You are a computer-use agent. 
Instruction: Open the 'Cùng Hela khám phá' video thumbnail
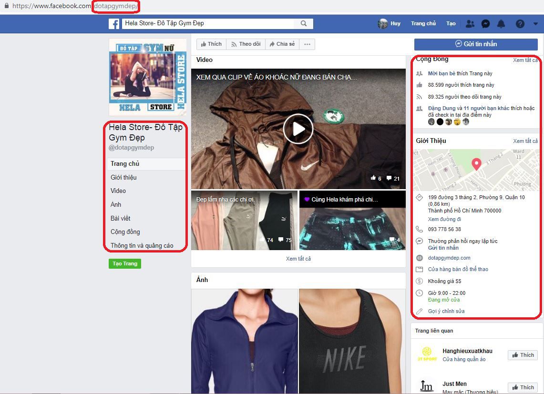(352, 220)
